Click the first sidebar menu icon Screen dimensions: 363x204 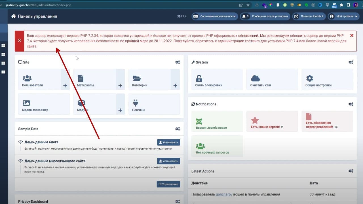click(x=3, y=46)
